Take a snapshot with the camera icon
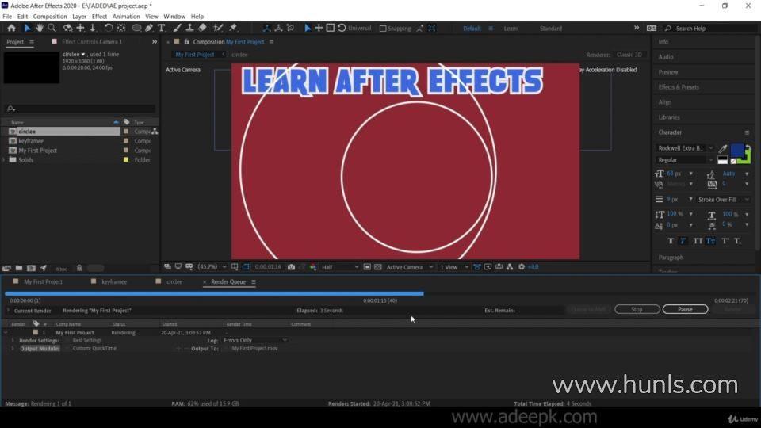Image resolution: width=761 pixels, height=428 pixels. [291, 267]
